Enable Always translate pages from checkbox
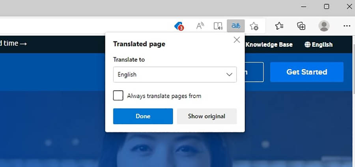355x167 pixels. click(118, 95)
